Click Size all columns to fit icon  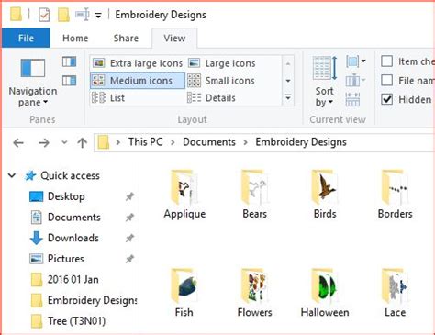click(352, 100)
